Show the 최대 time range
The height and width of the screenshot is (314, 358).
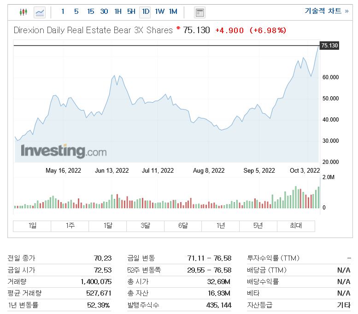(296, 226)
